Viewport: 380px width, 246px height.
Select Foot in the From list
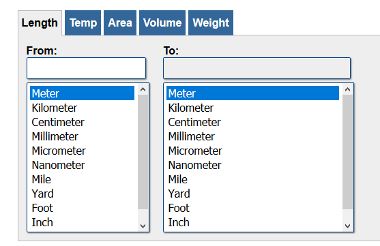(x=82, y=208)
